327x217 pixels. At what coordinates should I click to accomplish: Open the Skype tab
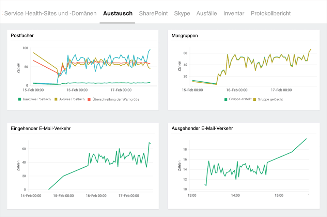click(182, 13)
